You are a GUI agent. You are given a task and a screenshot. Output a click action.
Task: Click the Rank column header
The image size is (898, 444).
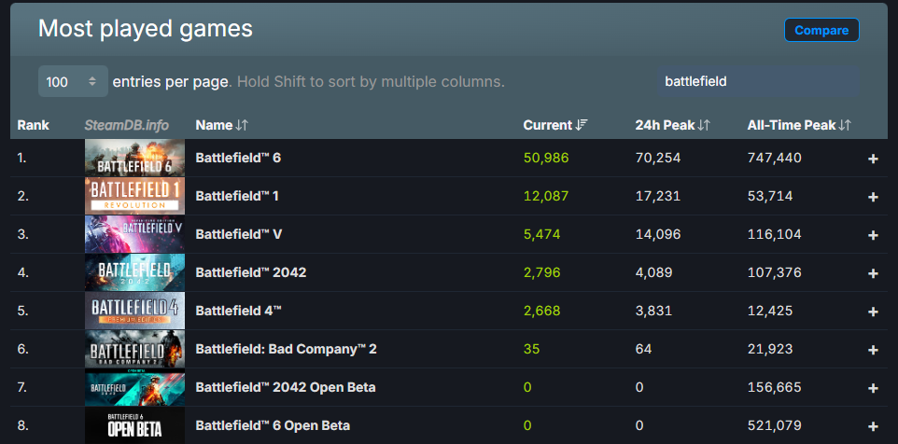(x=34, y=125)
